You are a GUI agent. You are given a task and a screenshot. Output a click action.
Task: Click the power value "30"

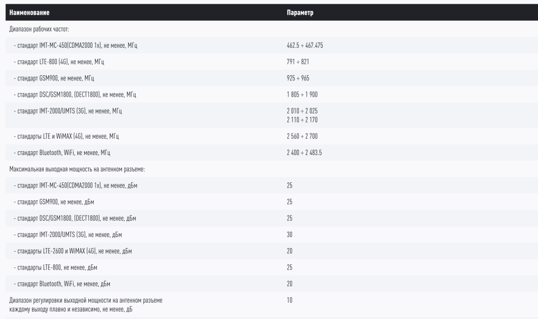click(289, 234)
